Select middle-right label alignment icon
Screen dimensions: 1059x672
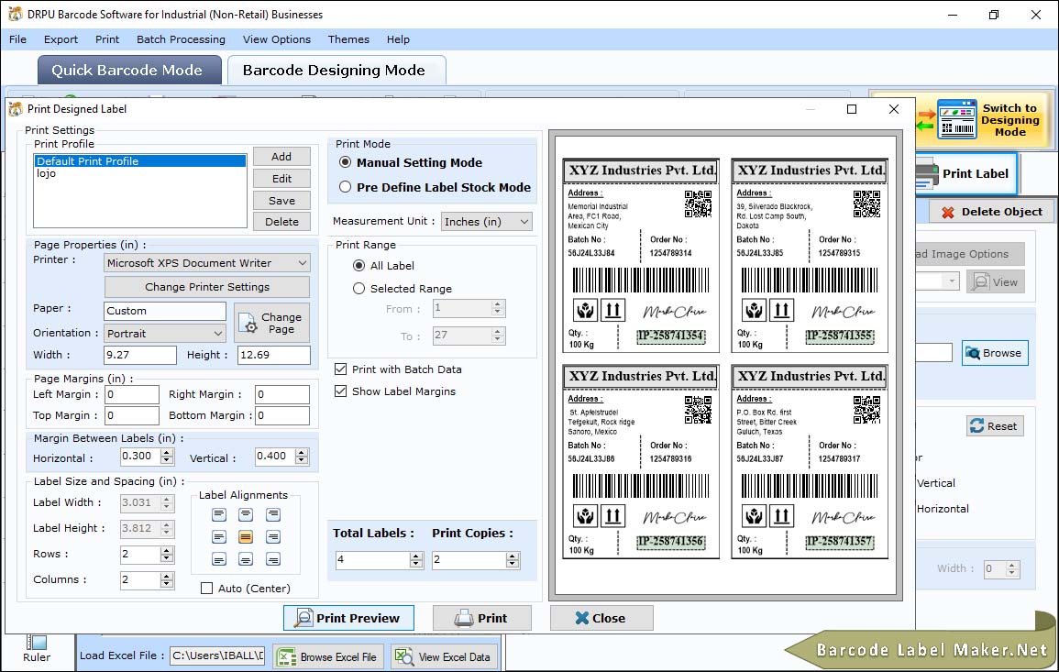[x=273, y=537]
